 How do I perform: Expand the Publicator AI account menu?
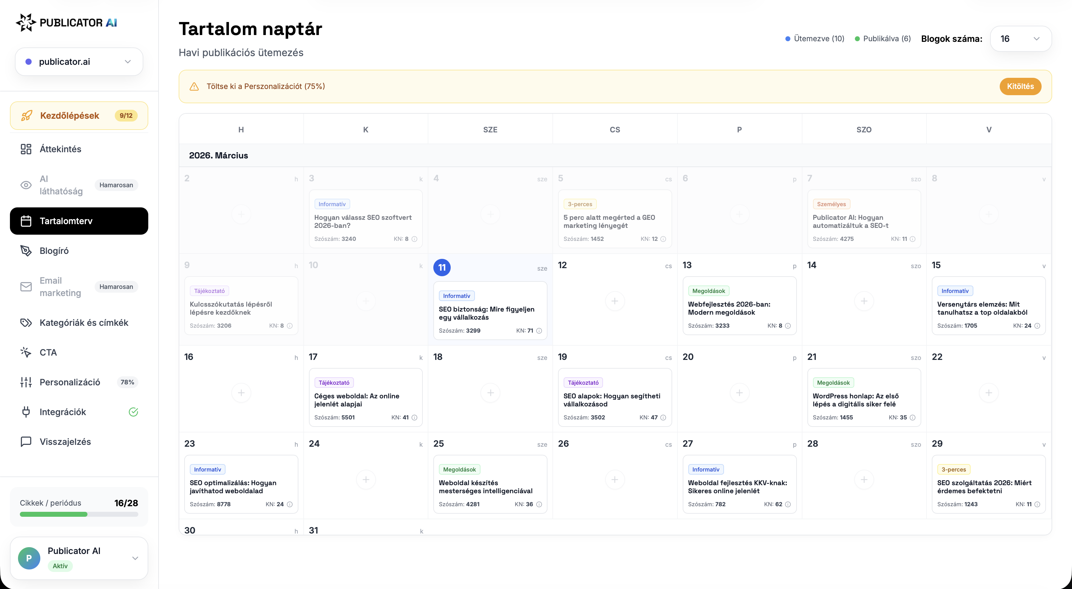(x=135, y=558)
